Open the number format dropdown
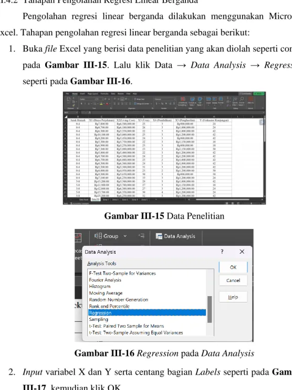 174,99
